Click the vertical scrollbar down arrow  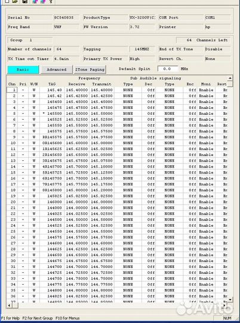[x=230, y=300]
